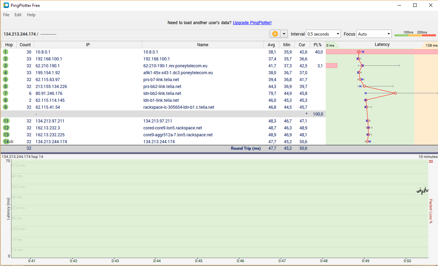438x266 pixels.
Task: Click the black latency trace in timeline graph
Action: pyautogui.click(x=422, y=190)
